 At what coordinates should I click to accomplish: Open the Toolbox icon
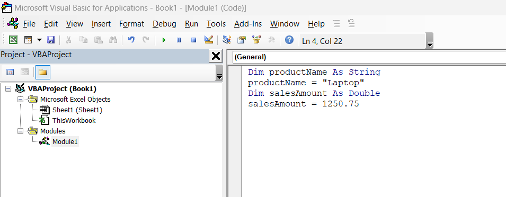272,40
